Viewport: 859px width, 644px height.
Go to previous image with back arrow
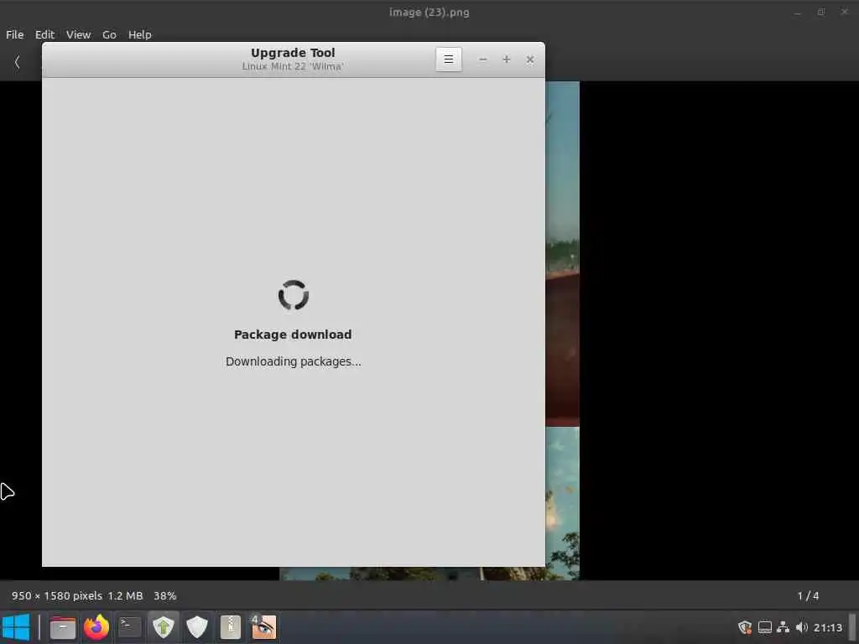click(17, 62)
